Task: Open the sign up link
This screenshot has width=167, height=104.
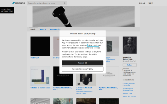Action: (142, 3)
